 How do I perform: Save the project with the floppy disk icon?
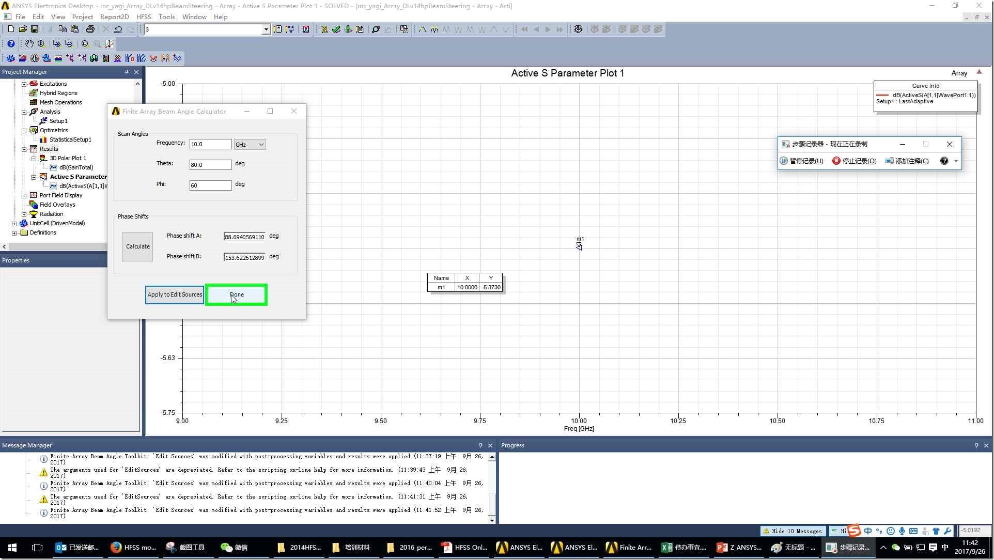coord(35,29)
